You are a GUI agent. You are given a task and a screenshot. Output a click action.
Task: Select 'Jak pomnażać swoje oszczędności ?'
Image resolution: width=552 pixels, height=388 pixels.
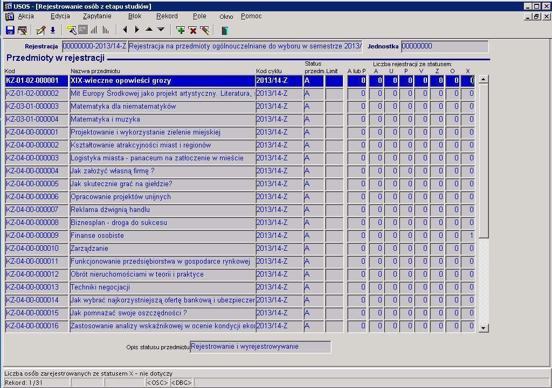point(162,313)
